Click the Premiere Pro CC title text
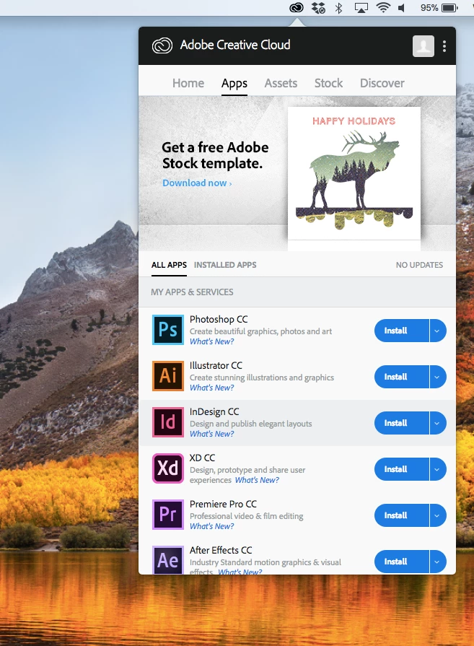 pyautogui.click(x=223, y=504)
